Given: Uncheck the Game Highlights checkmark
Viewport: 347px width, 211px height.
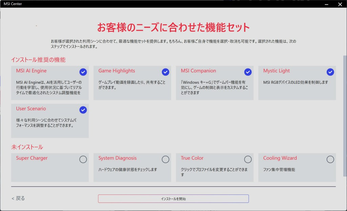Looking at the screenshot, I should point(165,72).
